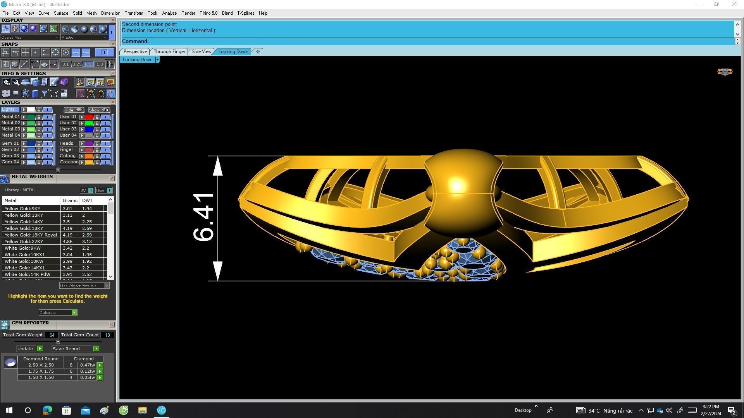Viewport: 744px width, 418px height.
Task: Toggle the User 01 layer on/off switch
Action: coord(105,117)
